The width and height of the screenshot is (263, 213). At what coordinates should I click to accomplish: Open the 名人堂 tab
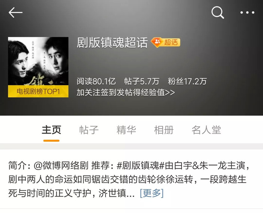tap(206, 130)
